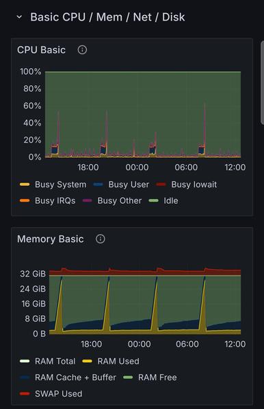Image resolution: width=264 pixels, height=409 pixels.
Task: Click the 18:00 time label on CPU chart
Action: tap(88, 167)
